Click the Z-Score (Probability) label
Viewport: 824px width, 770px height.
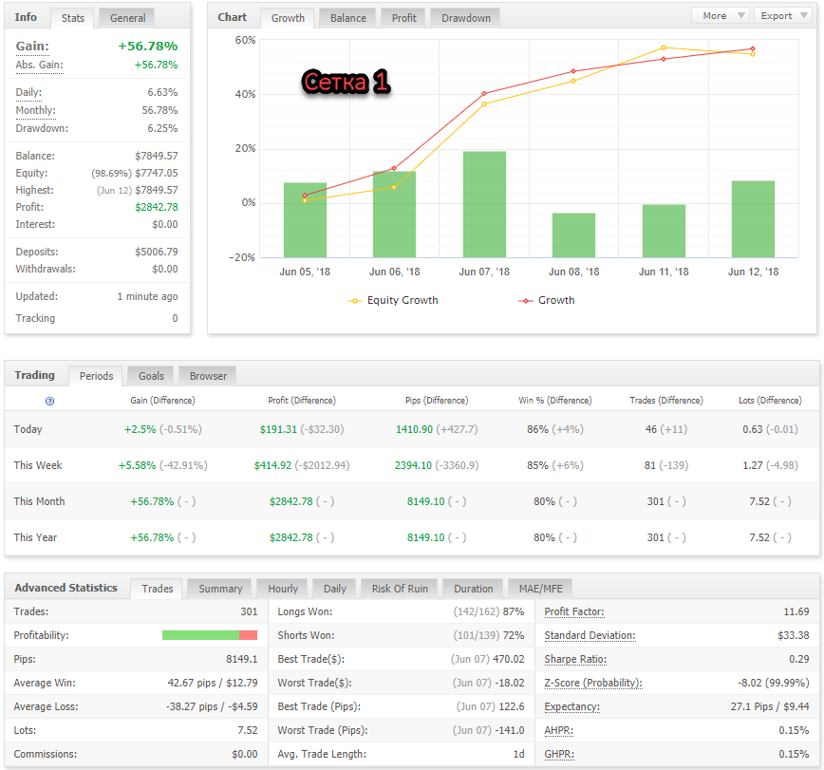click(592, 683)
